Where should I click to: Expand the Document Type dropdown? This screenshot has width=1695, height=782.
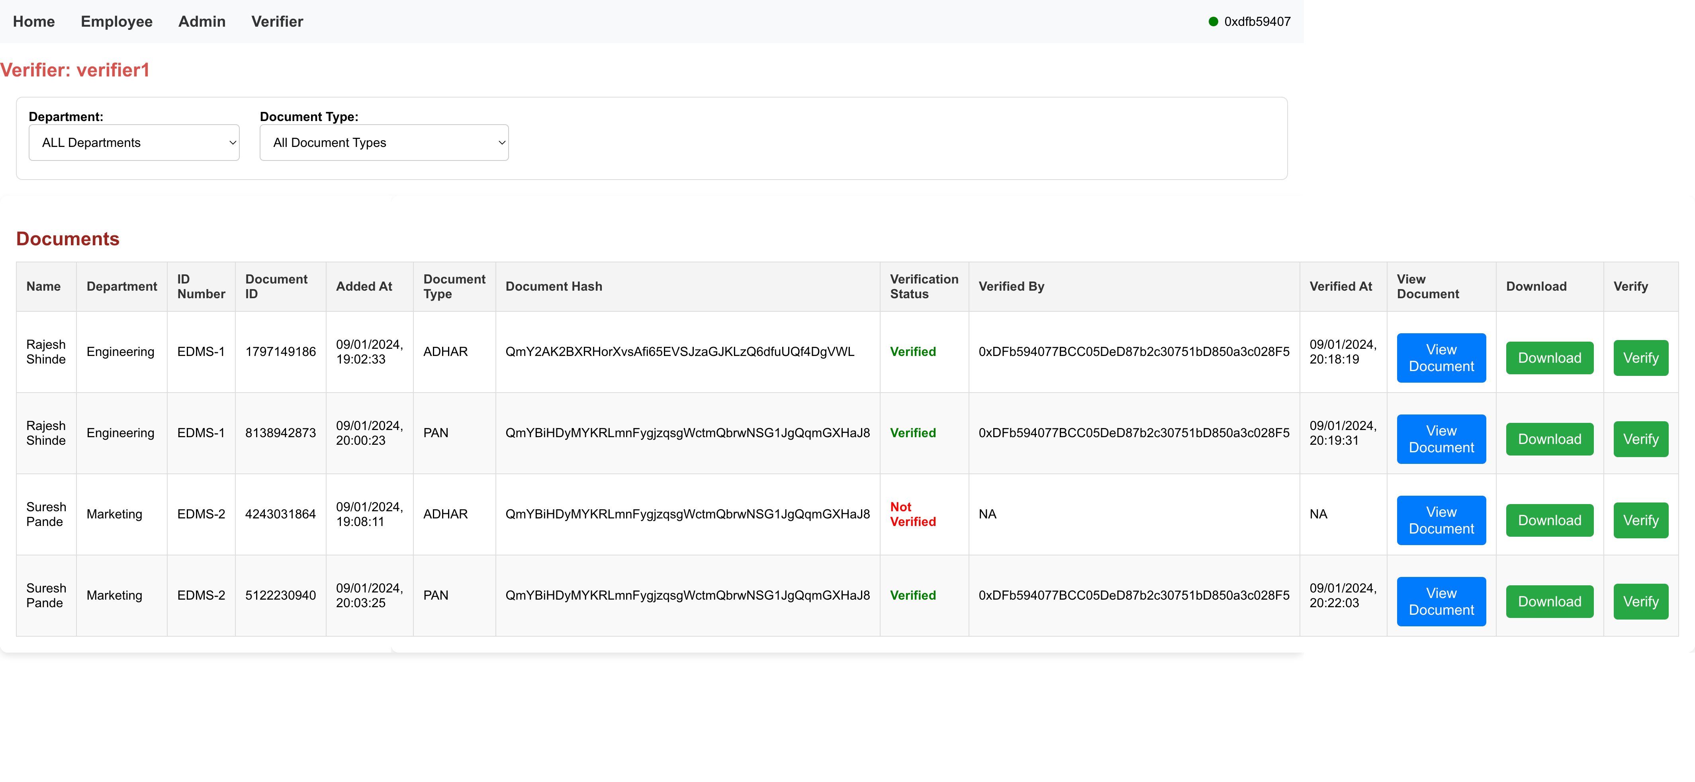point(384,143)
